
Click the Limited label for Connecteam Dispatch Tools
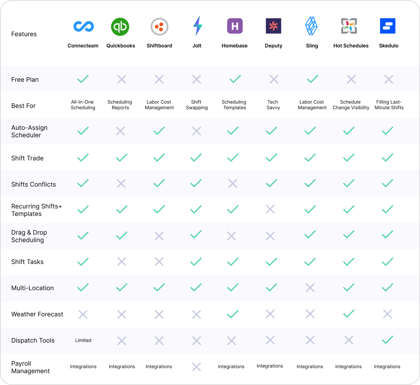click(83, 340)
